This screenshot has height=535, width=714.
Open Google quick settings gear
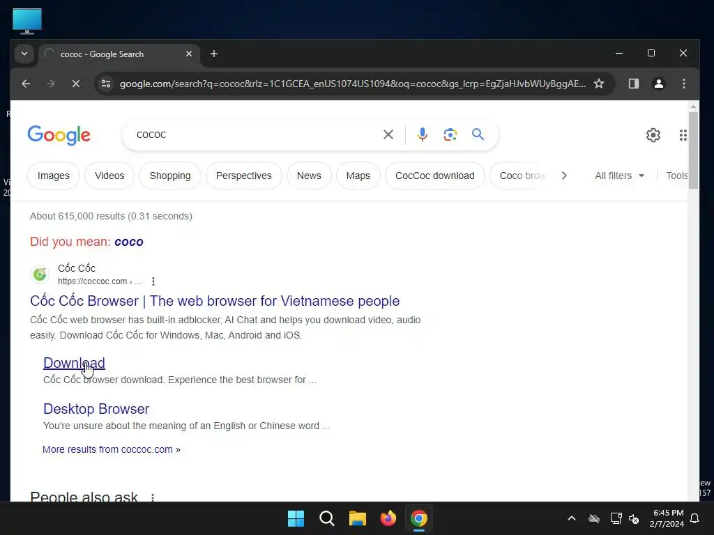(x=653, y=135)
